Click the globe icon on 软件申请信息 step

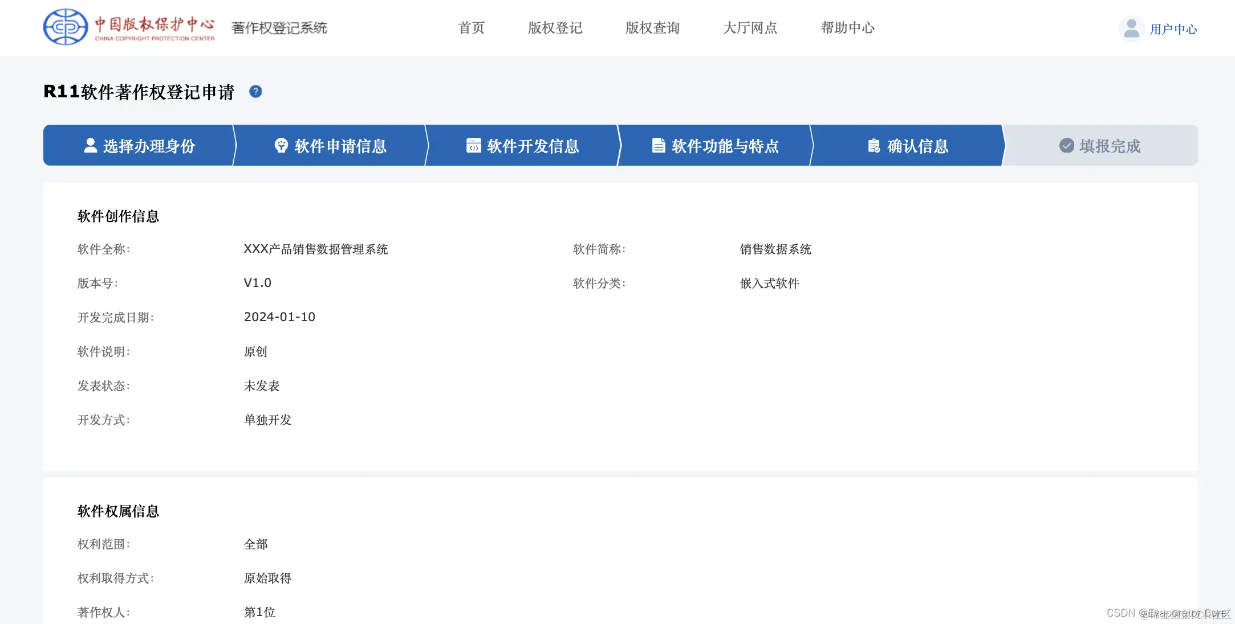[x=281, y=145]
